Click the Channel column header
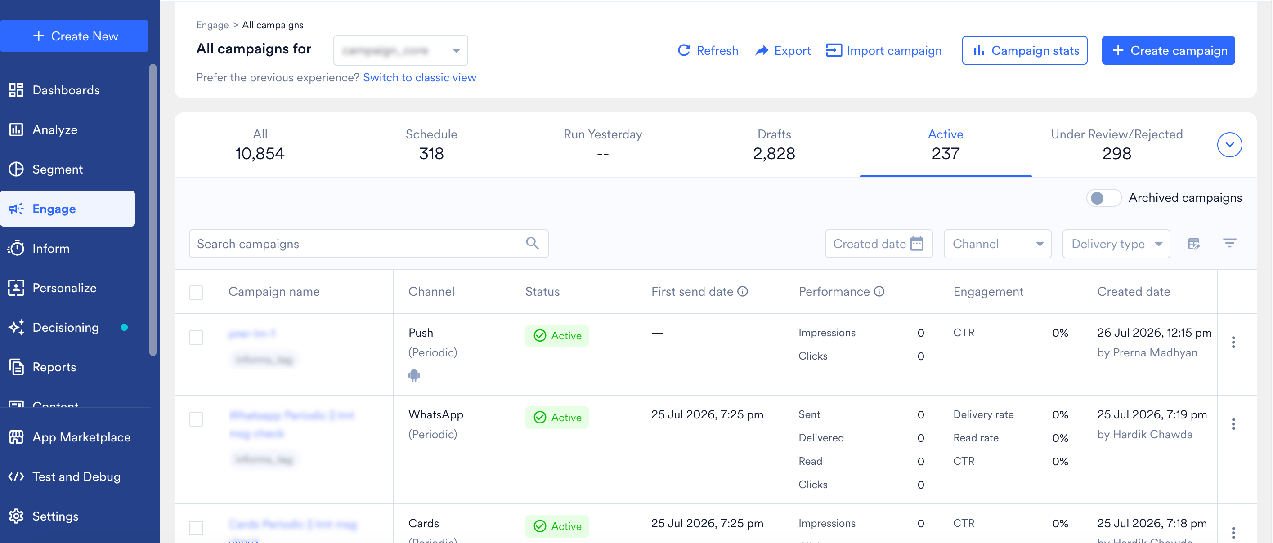Image resolution: width=1273 pixels, height=543 pixels. point(431,292)
